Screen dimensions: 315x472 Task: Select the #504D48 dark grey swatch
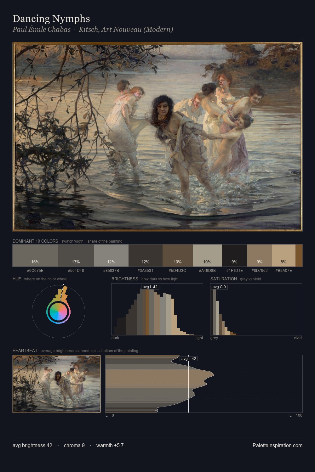coord(76,256)
